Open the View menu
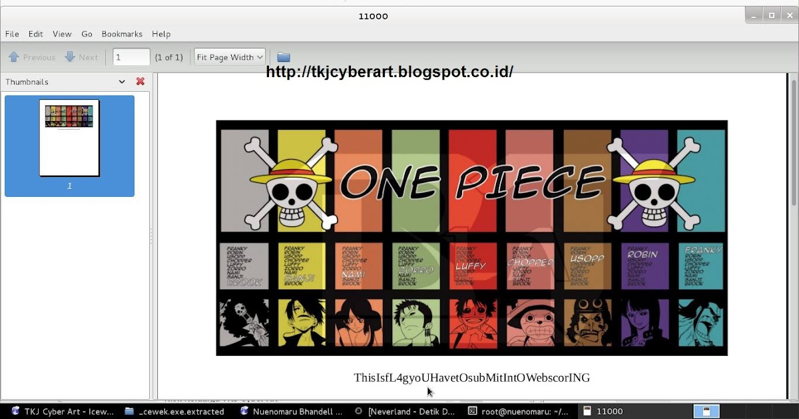The height and width of the screenshot is (419, 799). (62, 34)
